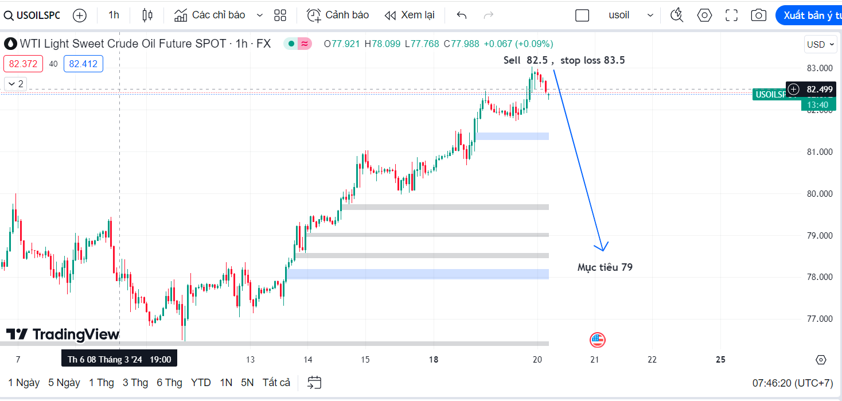
Task: Select the 5 Ngày time range
Action: tap(64, 383)
